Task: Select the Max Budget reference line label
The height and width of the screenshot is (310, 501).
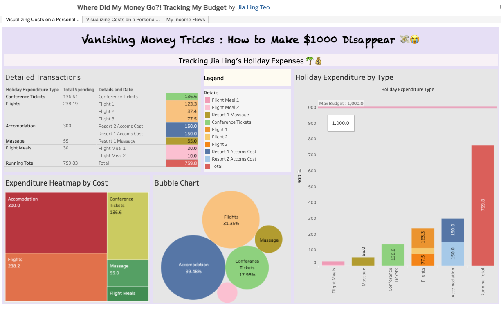Action: click(341, 104)
